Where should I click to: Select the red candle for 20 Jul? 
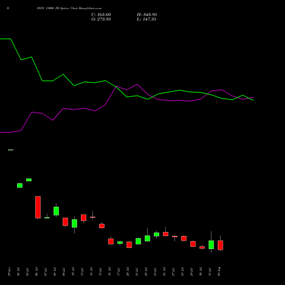(x=129, y=245)
